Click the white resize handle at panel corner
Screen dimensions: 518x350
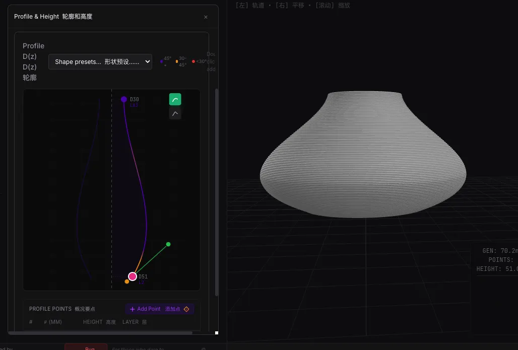[217, 333]
